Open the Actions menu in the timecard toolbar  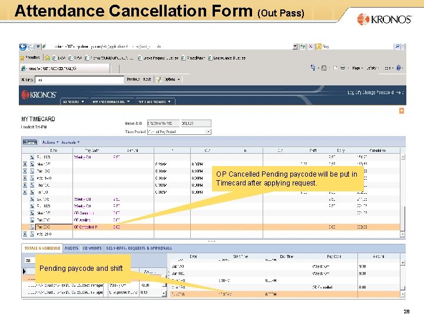(x=51, y=143)
